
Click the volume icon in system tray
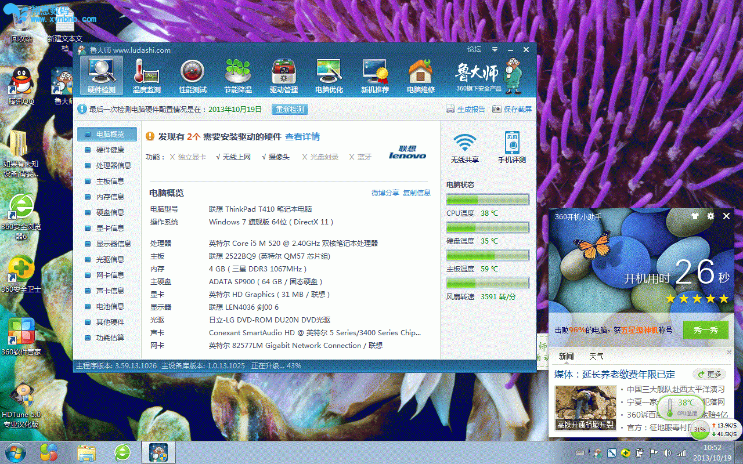tap(666, 453)
